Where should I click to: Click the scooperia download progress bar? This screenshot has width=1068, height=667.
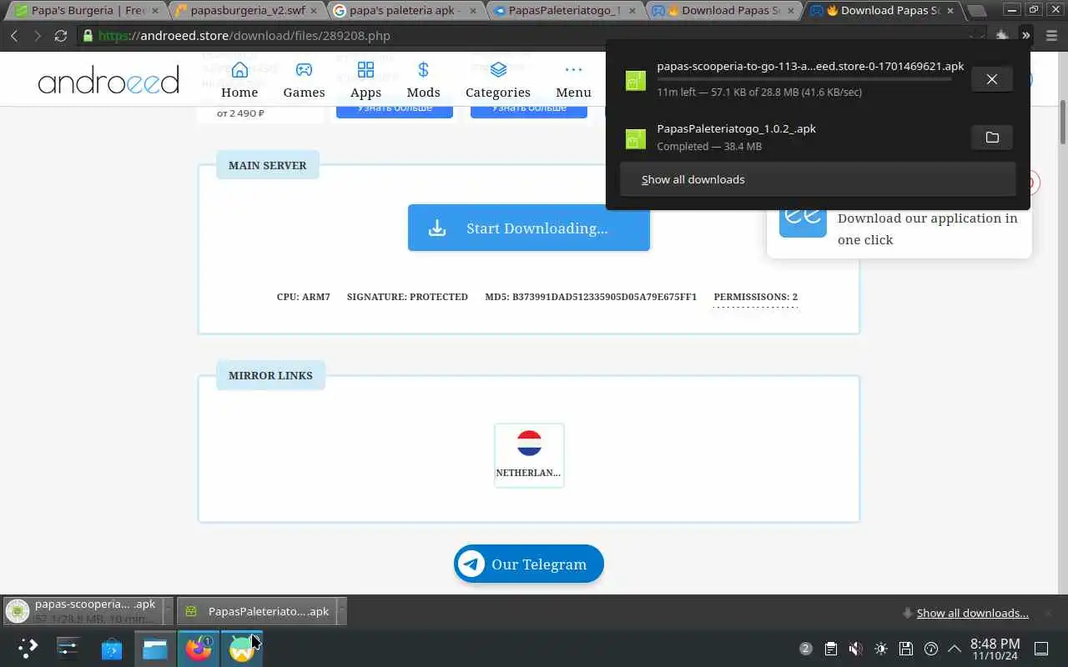(804, 79)
